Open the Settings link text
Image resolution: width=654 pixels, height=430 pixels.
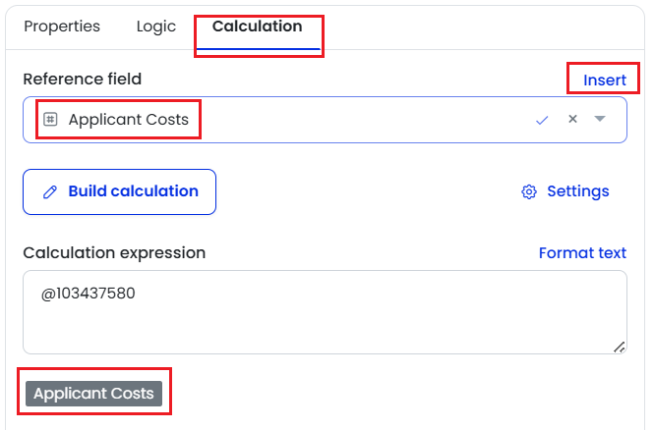(x=578, y=191)
